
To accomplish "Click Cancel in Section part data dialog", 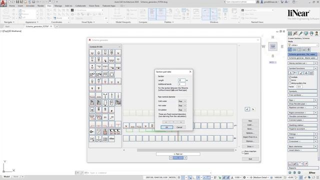I will click(179, 127).
